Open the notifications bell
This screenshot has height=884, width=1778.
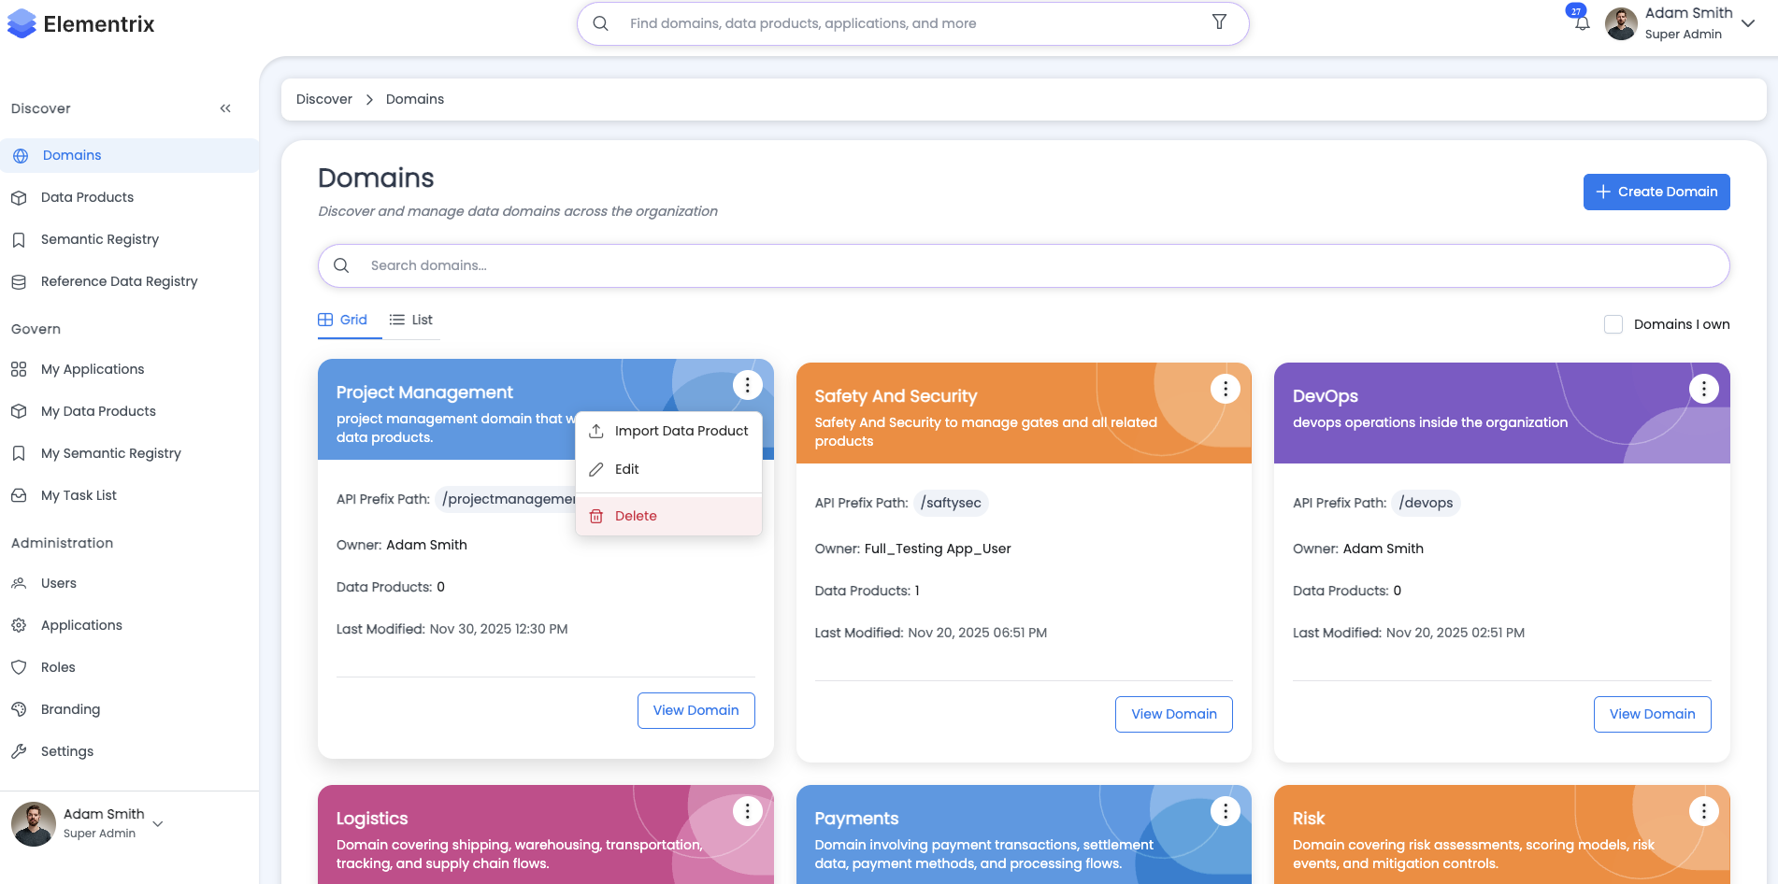tap(1581, 22)
